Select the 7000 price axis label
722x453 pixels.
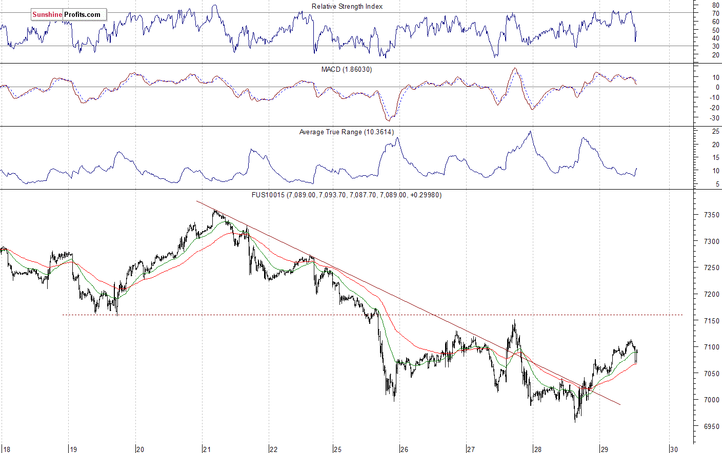tap(711, 400)
